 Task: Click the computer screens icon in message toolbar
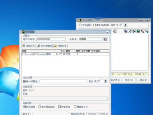click(125, 31)
